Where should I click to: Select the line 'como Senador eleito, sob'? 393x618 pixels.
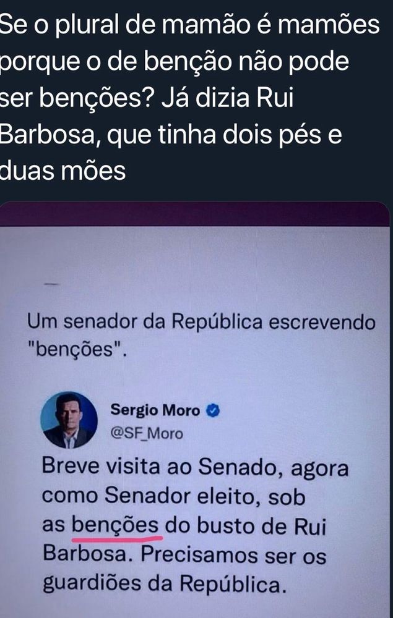point(174,497)
